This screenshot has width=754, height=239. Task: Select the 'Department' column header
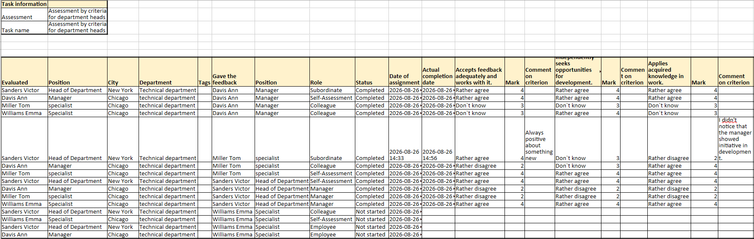(168, 72)
